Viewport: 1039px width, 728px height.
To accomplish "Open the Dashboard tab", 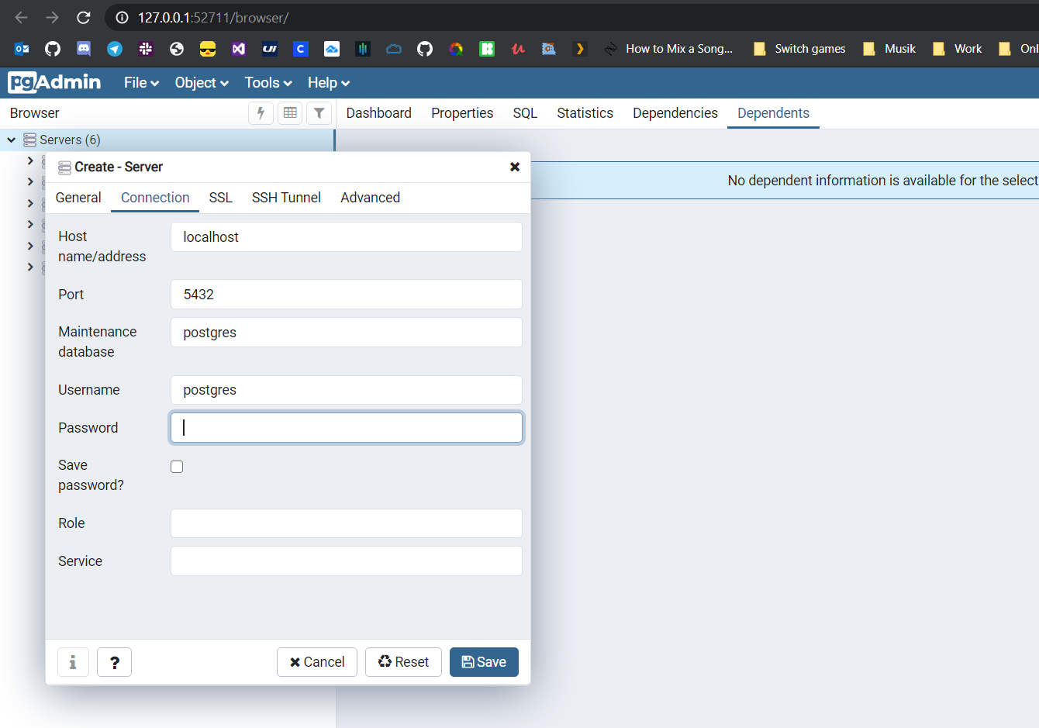I will (379, 113).
